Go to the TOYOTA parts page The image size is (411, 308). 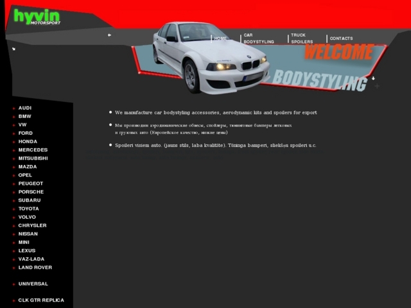tap(28, 209)
